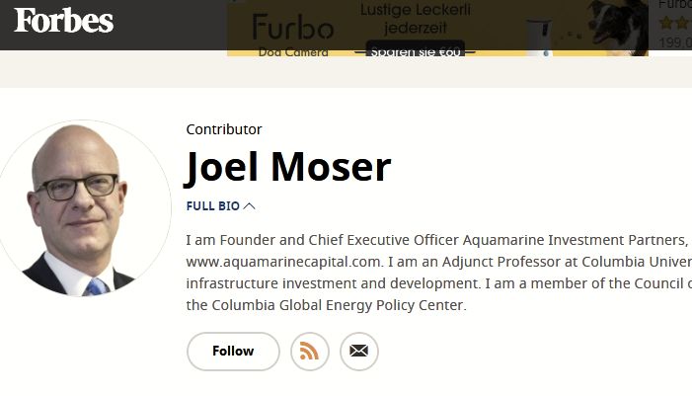Click the aquamarinecapital.com web address
The image size is (692, 396).
pos(283,262)
